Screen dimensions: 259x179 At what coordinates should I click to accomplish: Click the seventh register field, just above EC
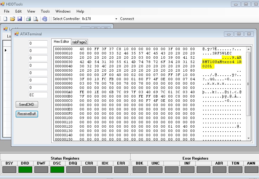(x=38, y=88)
